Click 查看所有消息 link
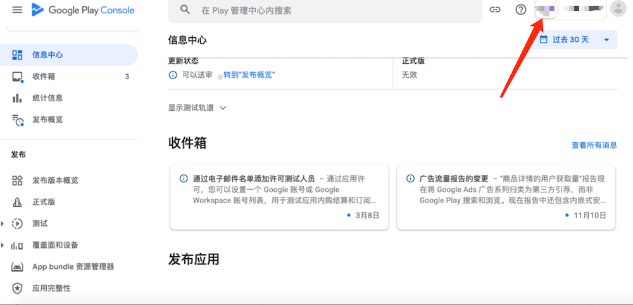Viewport: 633px width, 305px height. [594, 145]
